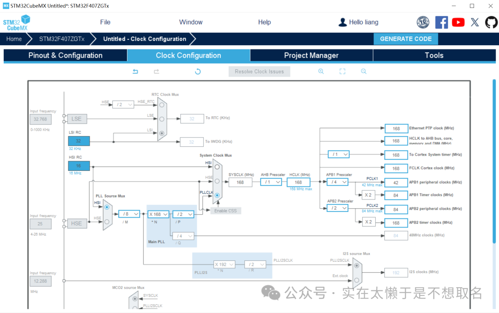Select HSI in System Clock Mux
This screenshot has width=499, height=313.
point(217,167)
